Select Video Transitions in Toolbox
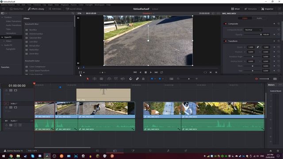283x159 pixels. click(x=14, y=21)
